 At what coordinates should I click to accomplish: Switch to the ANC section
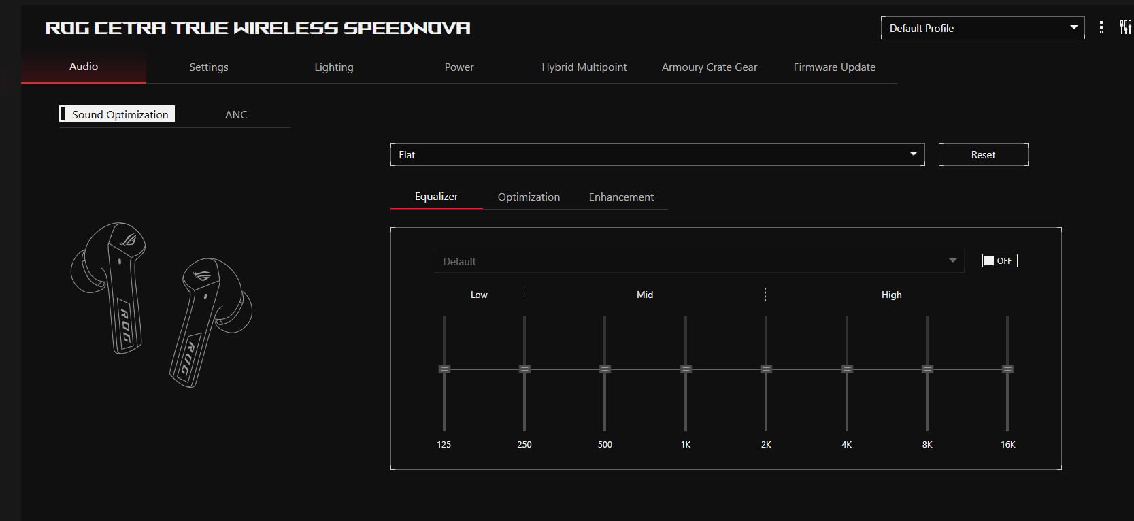click(236, 114)
